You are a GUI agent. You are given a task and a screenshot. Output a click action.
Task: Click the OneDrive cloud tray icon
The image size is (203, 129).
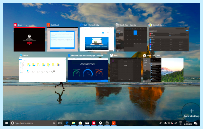click(165, 123)
